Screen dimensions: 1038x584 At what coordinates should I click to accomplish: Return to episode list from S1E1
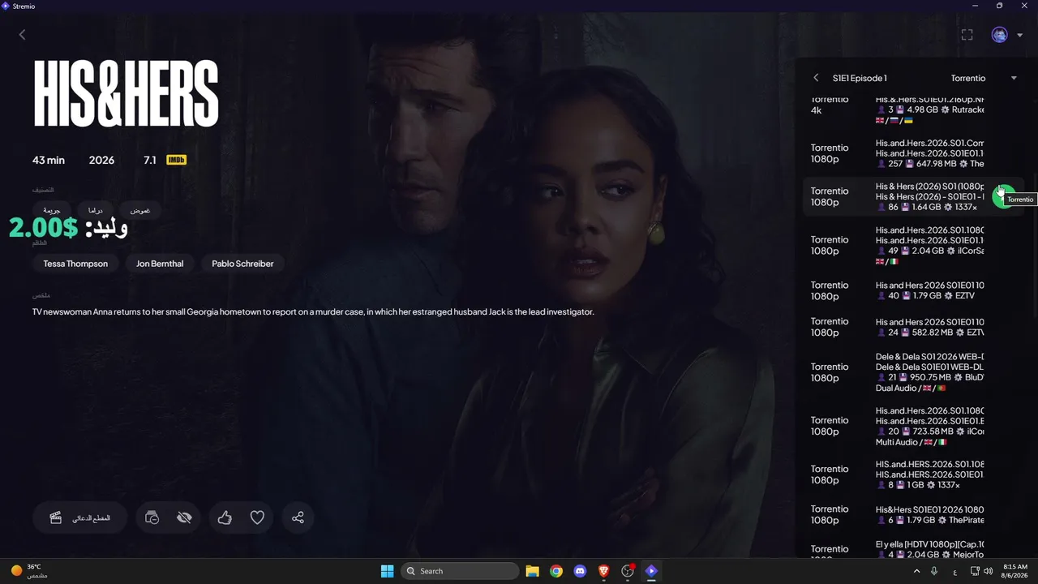click(x=816, y=78)
